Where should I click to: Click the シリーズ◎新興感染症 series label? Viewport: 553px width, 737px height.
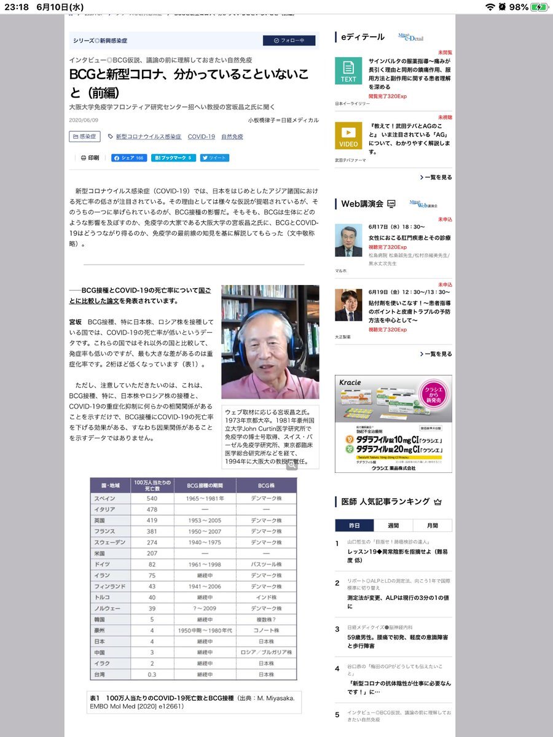coord(100,41)
